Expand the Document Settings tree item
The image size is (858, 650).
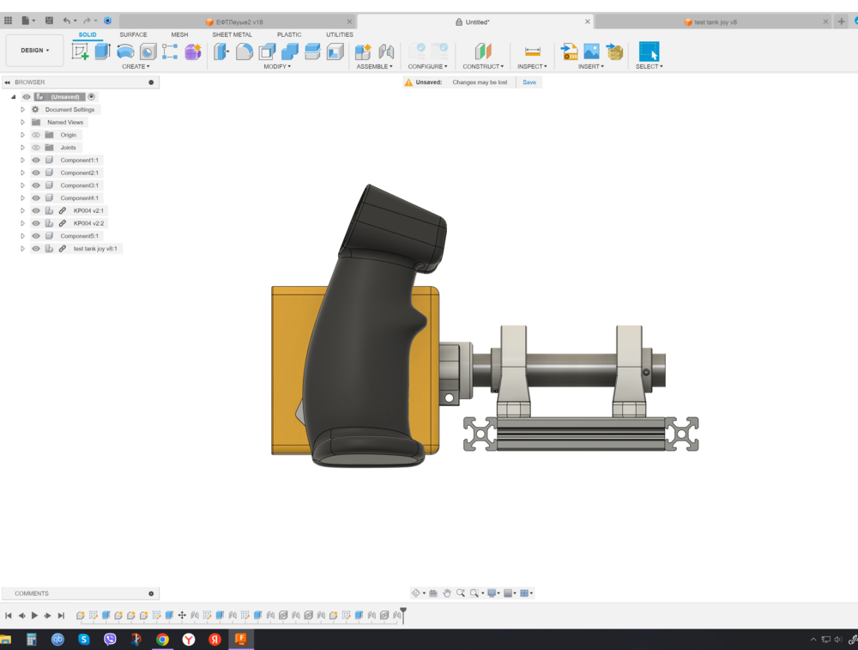(x=22, y=110)
